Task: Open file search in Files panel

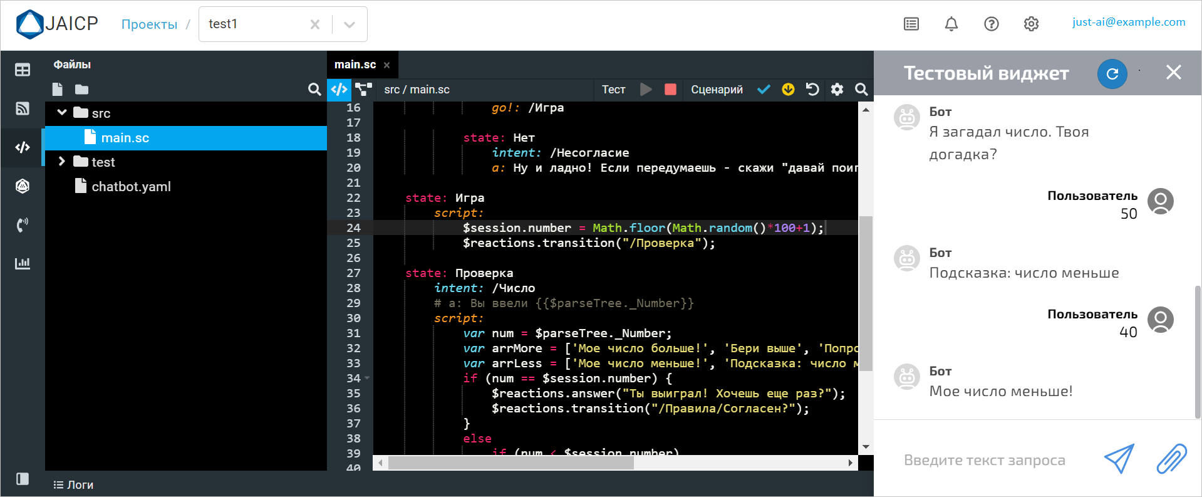Action: coord(314,90)
